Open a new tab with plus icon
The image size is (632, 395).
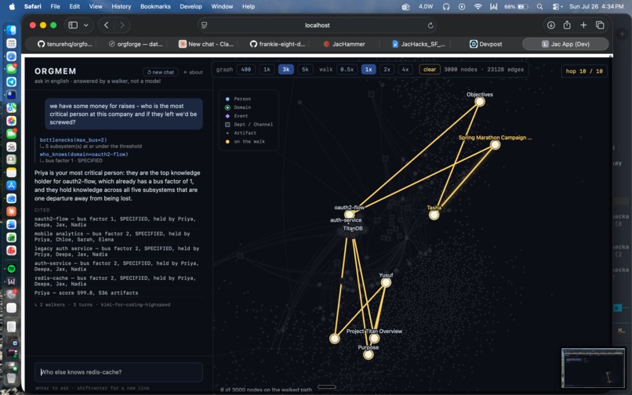point(583,25)
